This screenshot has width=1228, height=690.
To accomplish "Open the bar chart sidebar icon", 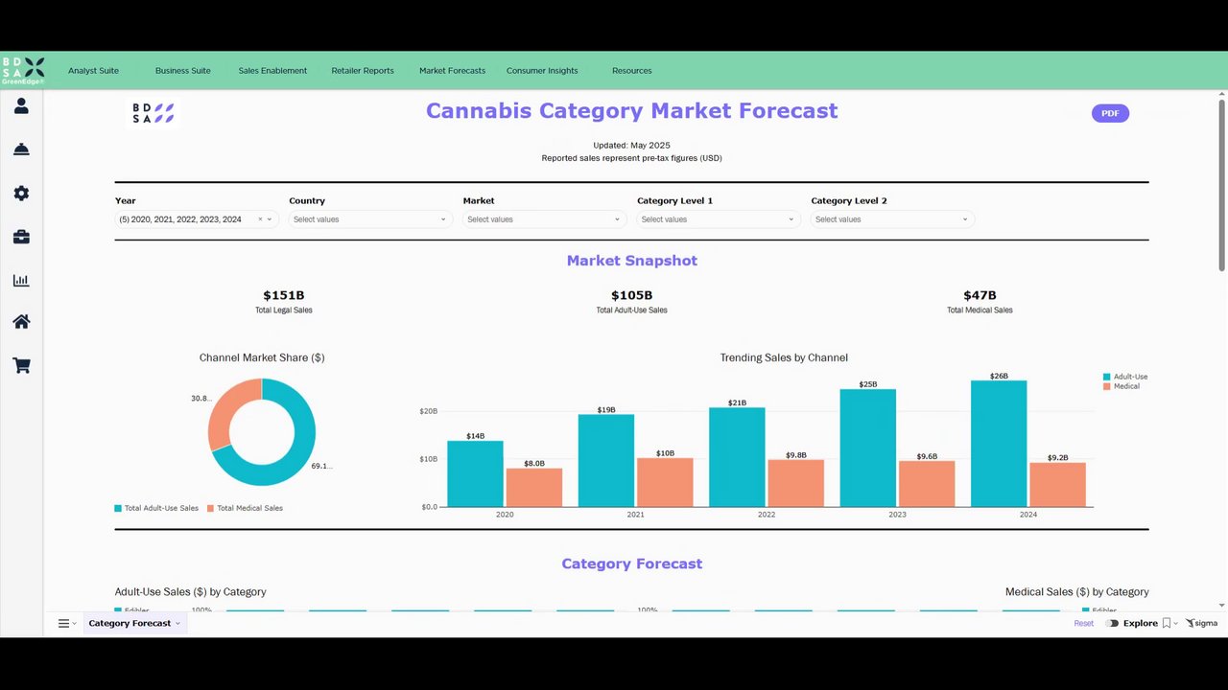I will [x=21, y=281].
